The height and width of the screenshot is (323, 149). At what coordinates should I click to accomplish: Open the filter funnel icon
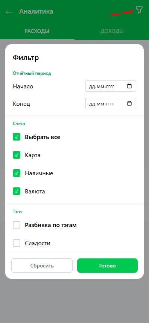pyautogui.click(x=139, y=10)
